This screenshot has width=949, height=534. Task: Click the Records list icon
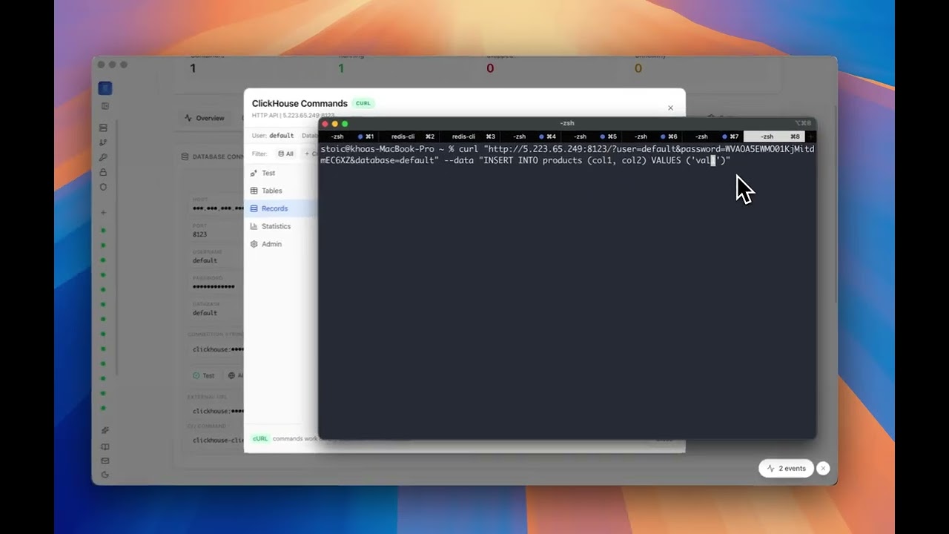pyautogui.click(x=254, y=208)
